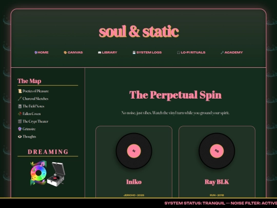Select the Ray BLK artist name
The width and height of the screenshot is (277, 208).
(217, 182)
